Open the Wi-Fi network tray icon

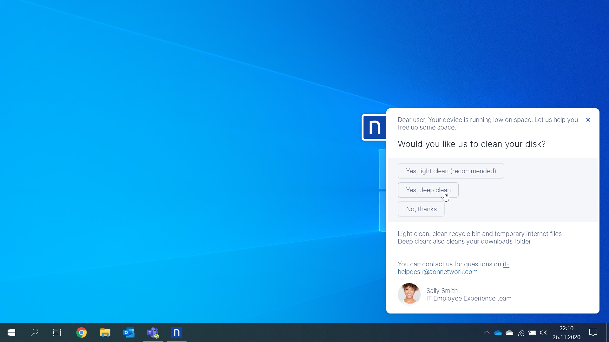(521, 332)
